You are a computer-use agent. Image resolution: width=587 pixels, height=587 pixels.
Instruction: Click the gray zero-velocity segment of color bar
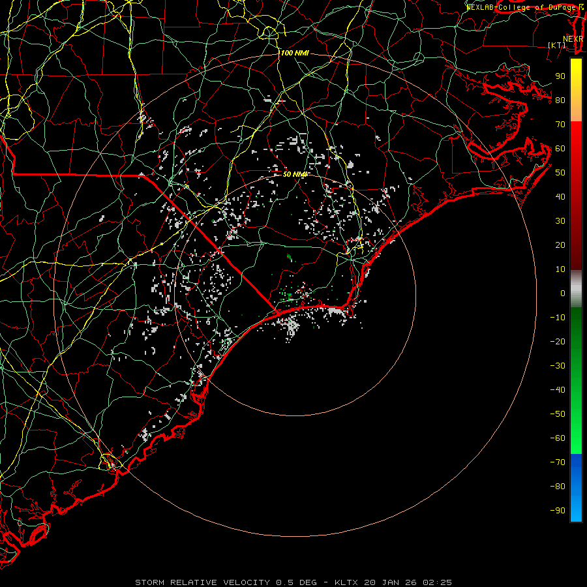click(x=576, y=289)
